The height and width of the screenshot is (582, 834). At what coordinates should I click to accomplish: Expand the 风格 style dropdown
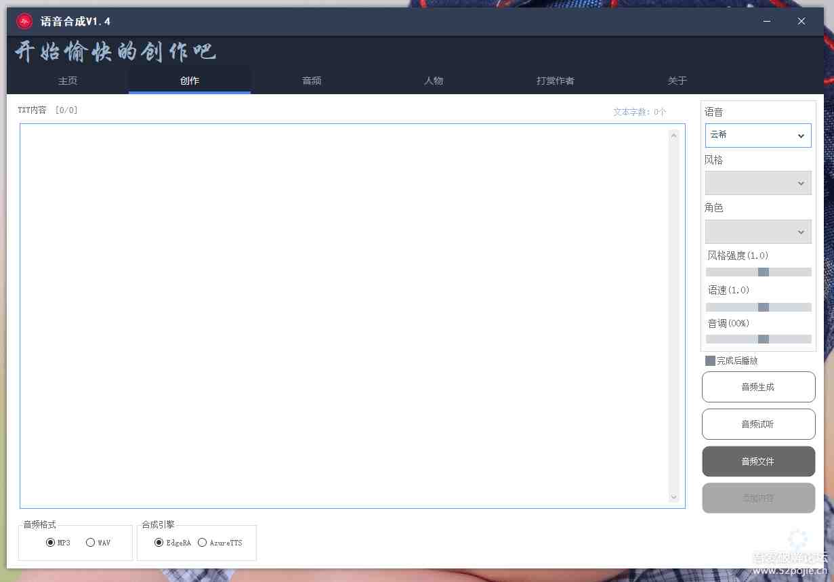[x=757, y=182]
